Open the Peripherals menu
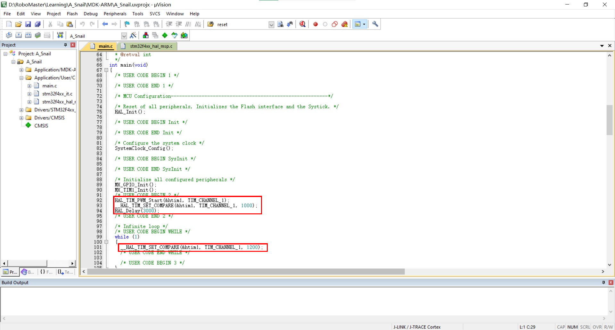The height and width of the screenshot is (330, 615). (115, 14)
